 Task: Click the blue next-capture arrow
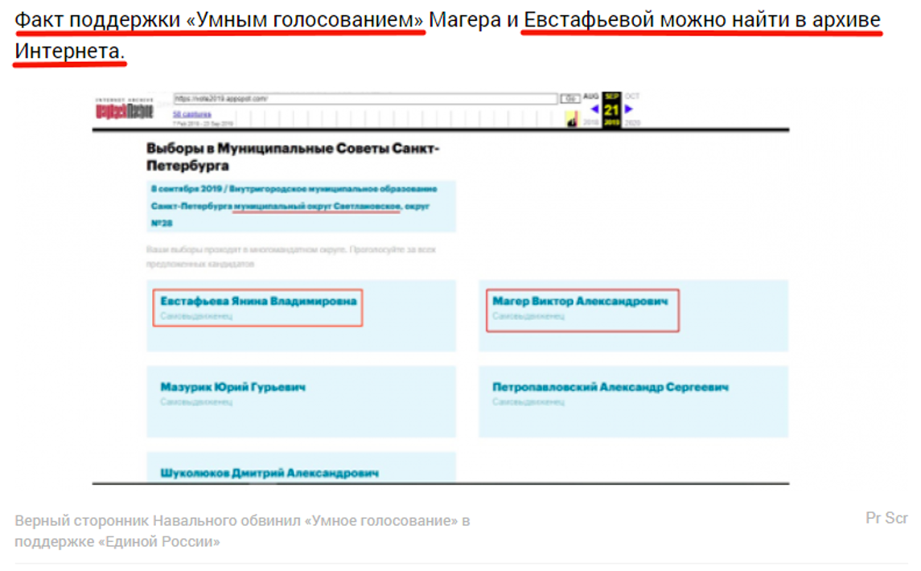click(628, 109)
